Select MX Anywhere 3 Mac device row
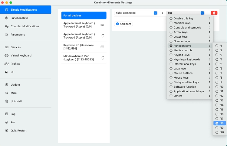The height and width of the screenshot is (146, 227). 84,58
